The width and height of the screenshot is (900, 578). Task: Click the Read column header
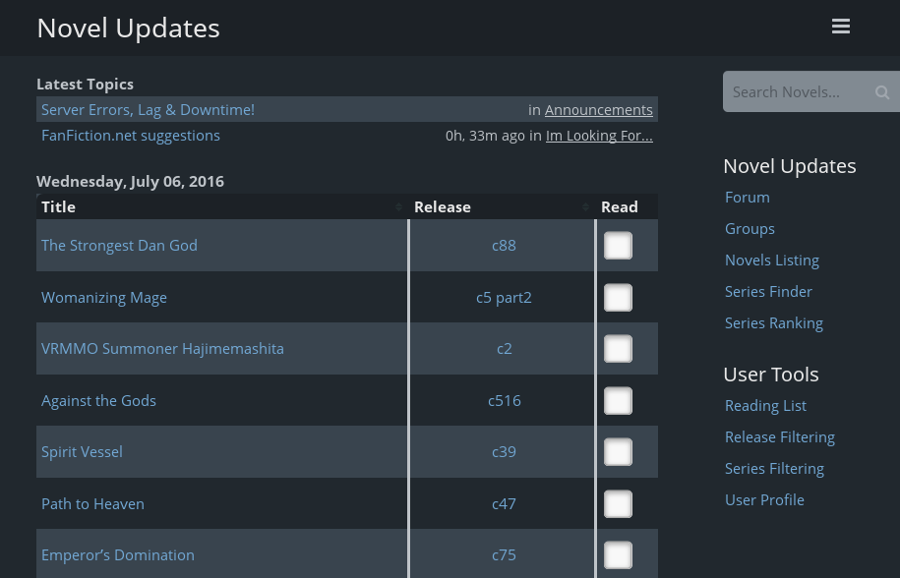pos(620,206)
